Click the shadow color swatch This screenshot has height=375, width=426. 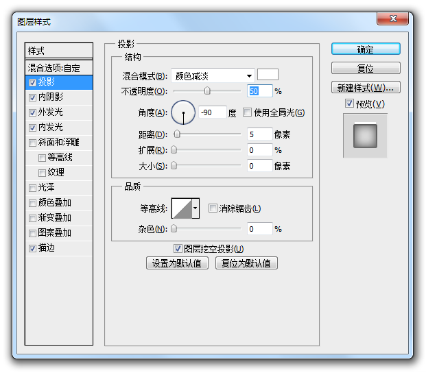[267, 75]
